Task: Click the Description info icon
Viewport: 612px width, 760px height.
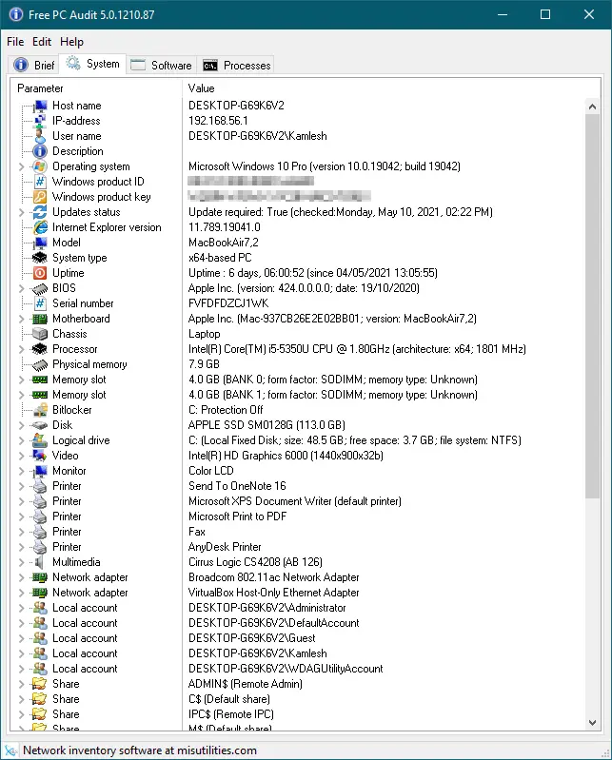Action: [x=40, y=151]
